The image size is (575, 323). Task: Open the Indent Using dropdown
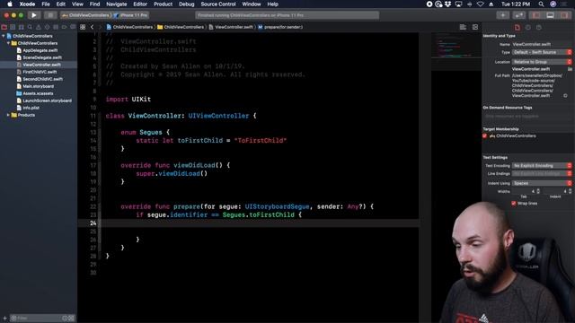[x=542, y=183]
